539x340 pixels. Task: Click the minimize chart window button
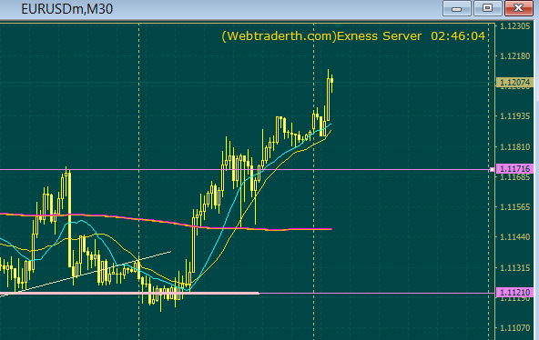tap(456, 8)
